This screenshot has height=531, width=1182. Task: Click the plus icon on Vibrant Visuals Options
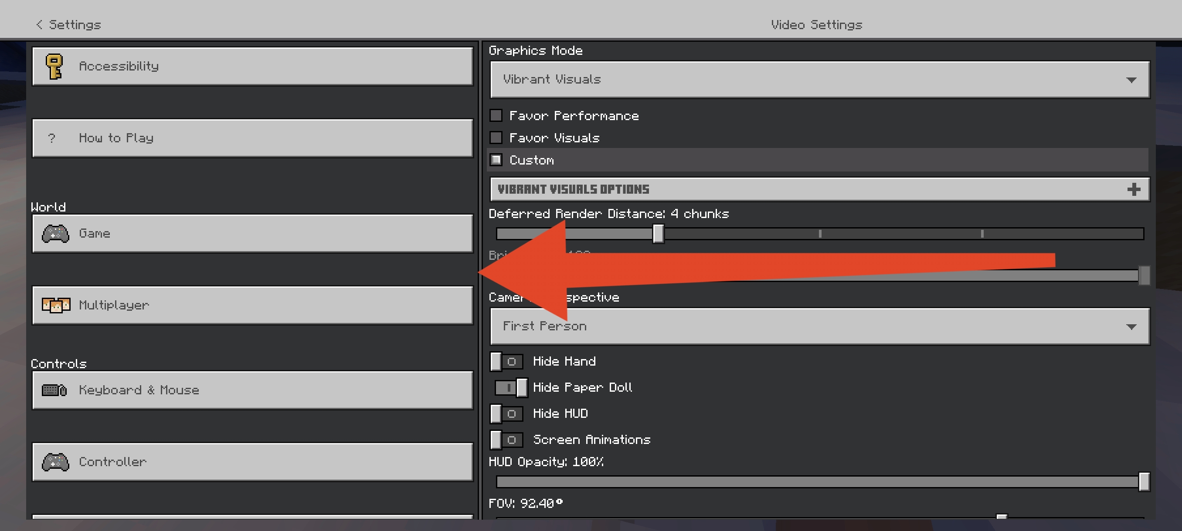[1133, 189]
